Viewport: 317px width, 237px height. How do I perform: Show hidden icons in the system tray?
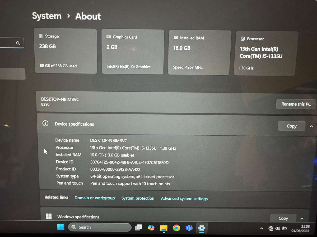[x=262, y=229]
